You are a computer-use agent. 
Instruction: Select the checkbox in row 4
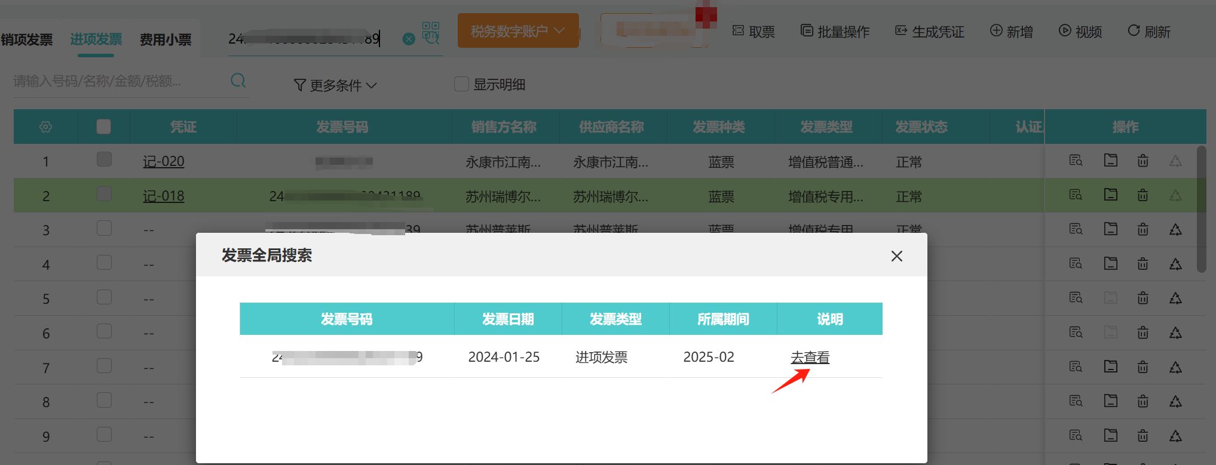104,263
